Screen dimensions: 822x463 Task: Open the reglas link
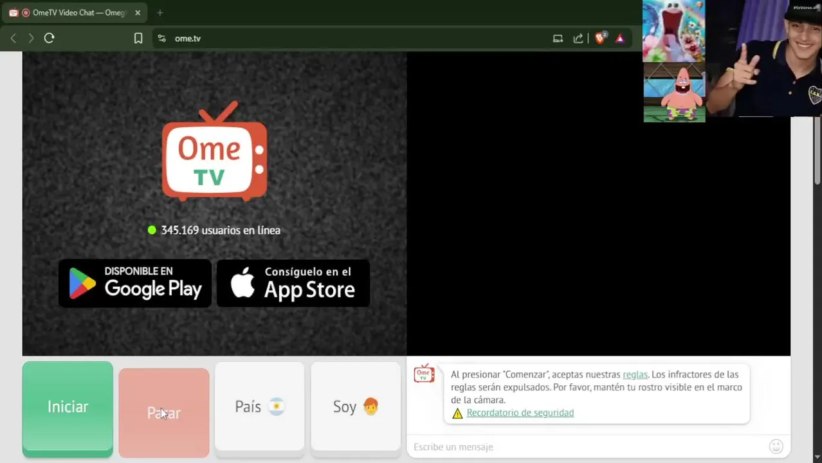[635, 374]
